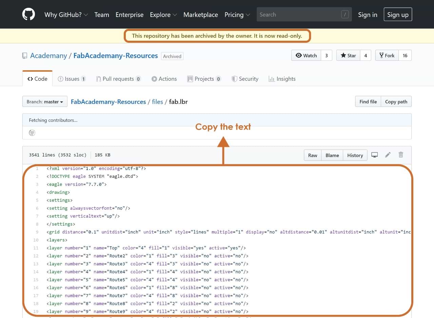Click the trash delete file icon
Viewport: 434px width, 318px height.
coord(401,155)
